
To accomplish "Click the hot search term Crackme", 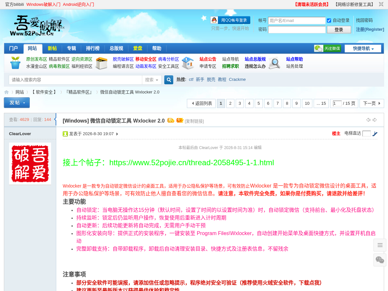I will point(237,80).
